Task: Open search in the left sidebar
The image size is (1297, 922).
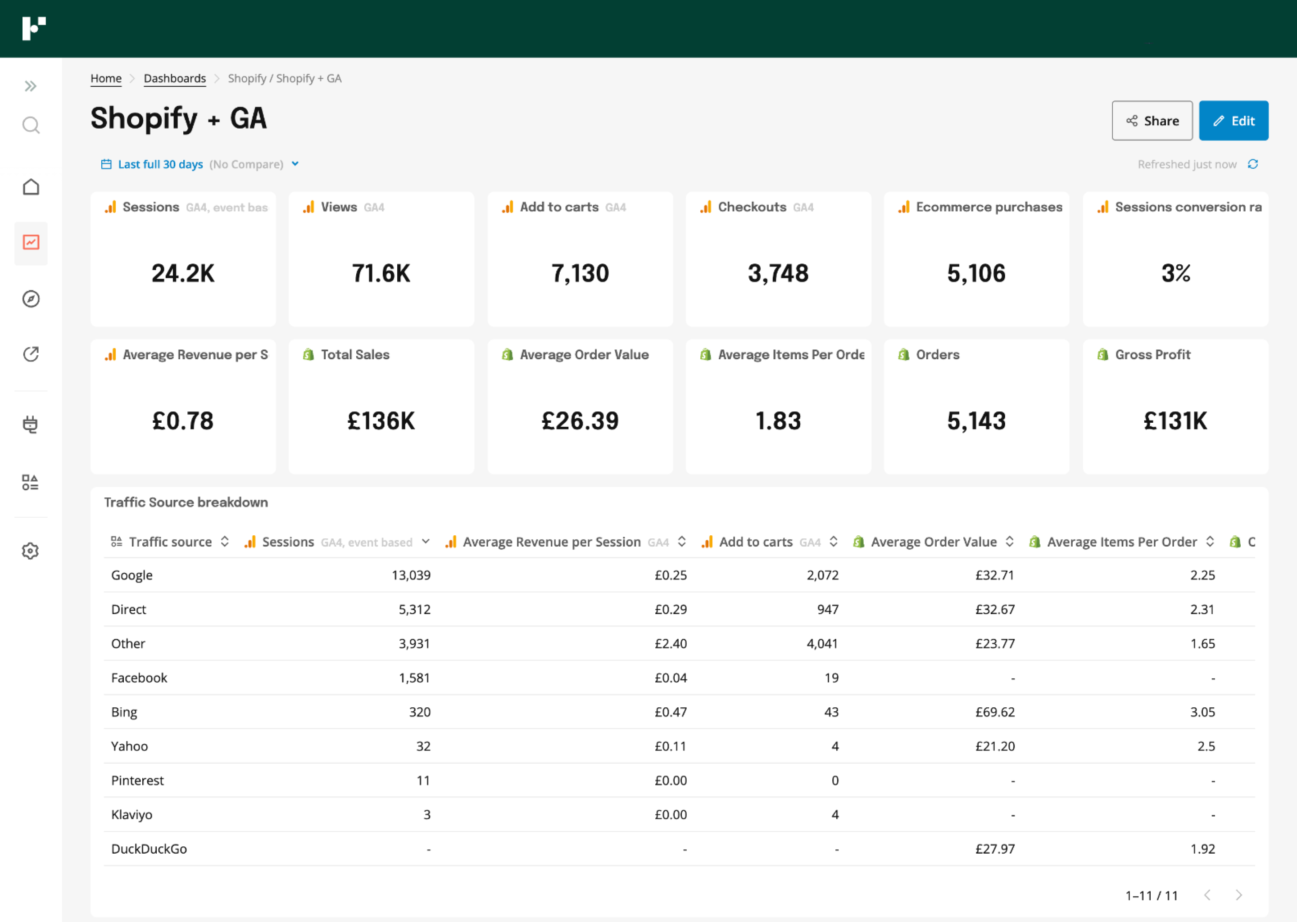Action: tap(31, 126)
